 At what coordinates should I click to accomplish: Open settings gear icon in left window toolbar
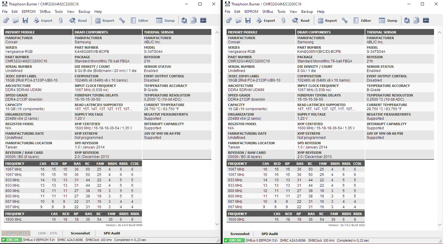point(6,21)
